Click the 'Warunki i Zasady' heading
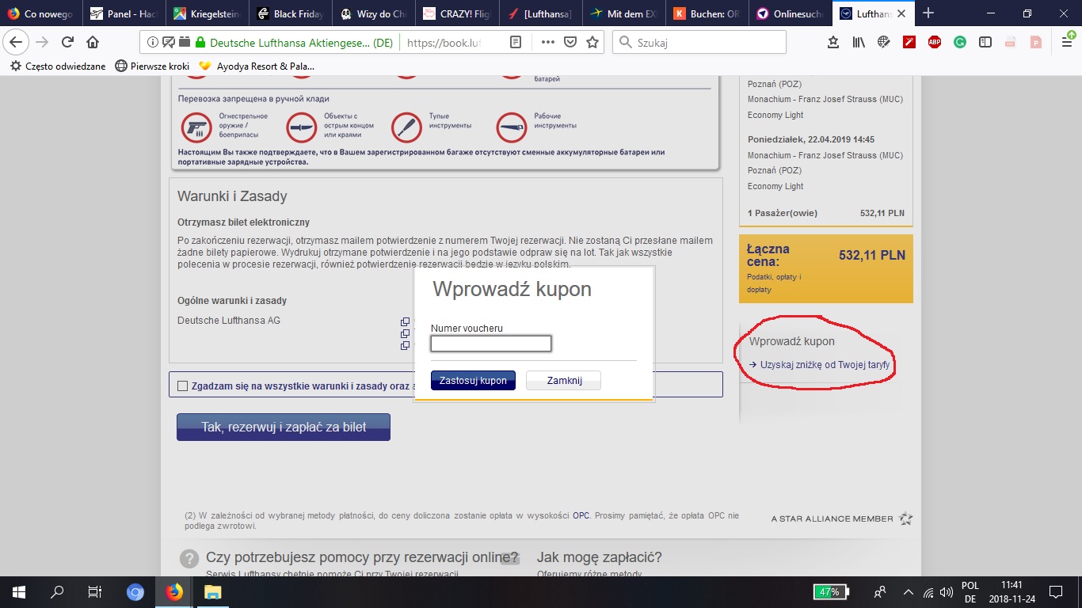The width and height of the screenshot is (1082, 608). pyautogui.click(x=232, y=196)
